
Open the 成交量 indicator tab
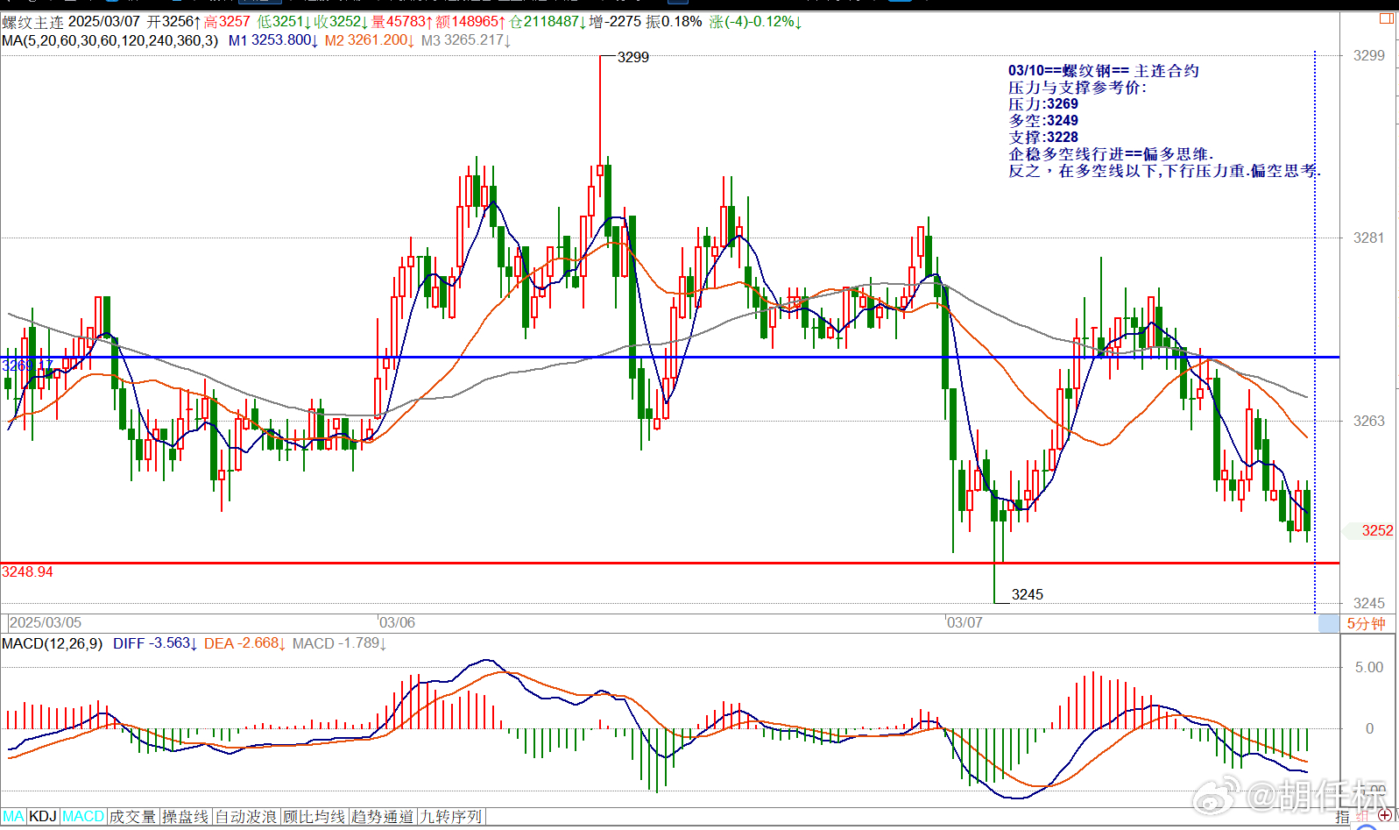[132, 817]
